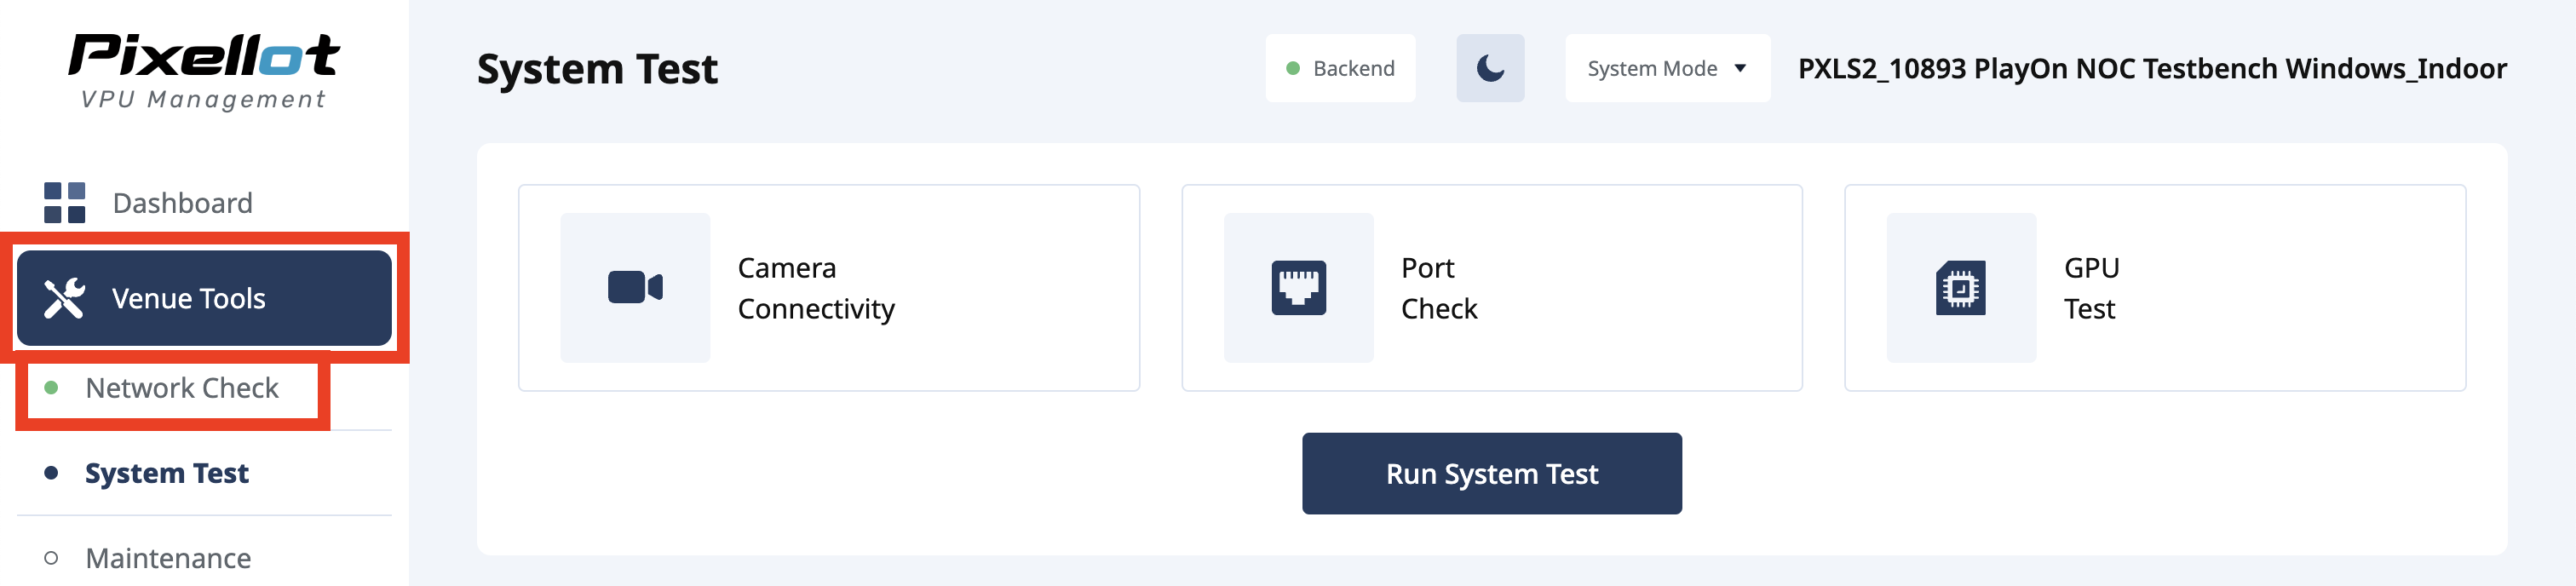Click the green Backend status dot
This screenshot has height=586, width=2576.
click(1292, 69)
